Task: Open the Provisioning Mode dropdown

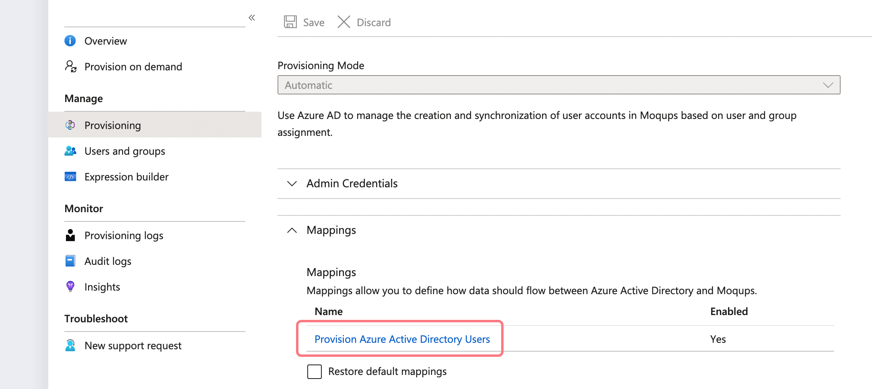Action: coord(558,85)
